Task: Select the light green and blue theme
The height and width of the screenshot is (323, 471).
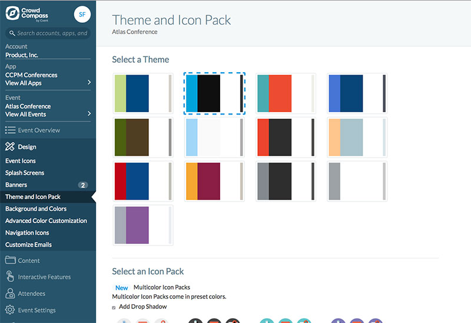Action: coord(142,93)
